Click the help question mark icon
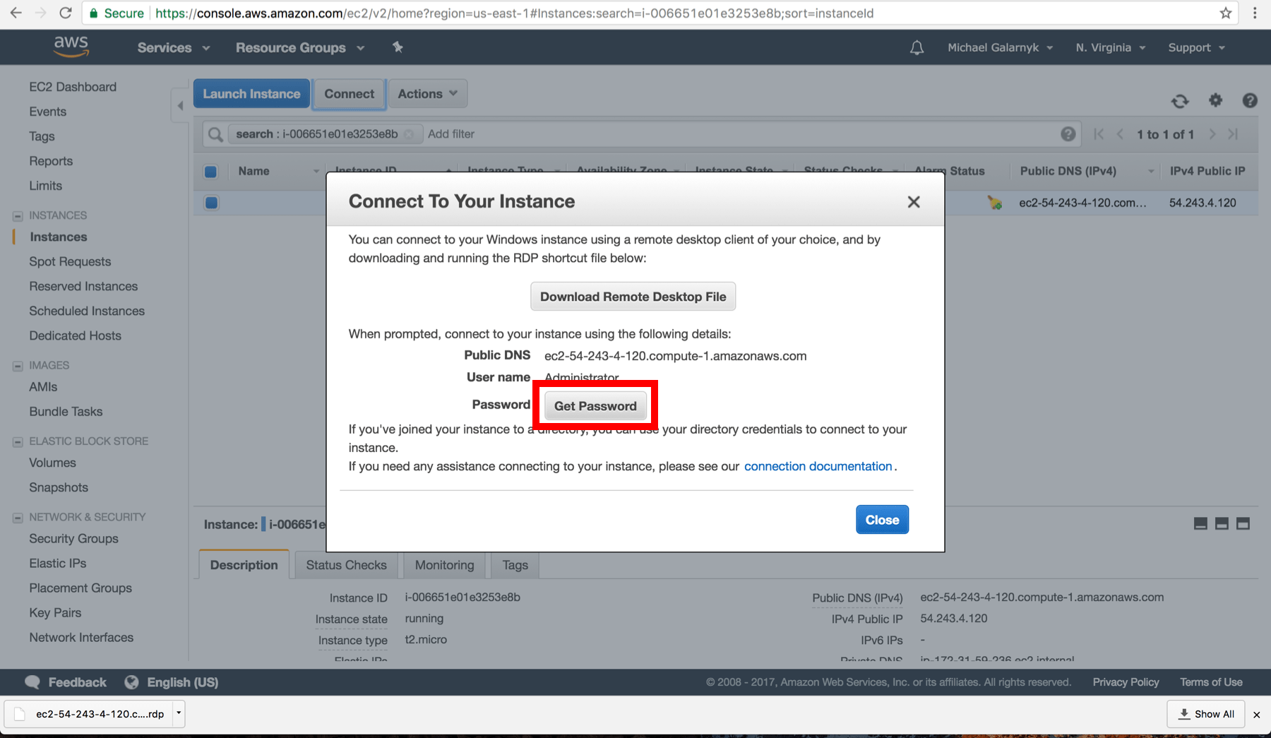1271x738 pixels. coord(1250,101)
